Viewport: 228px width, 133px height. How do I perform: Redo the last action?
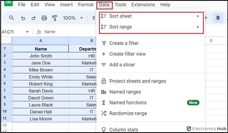coord(33,18)
